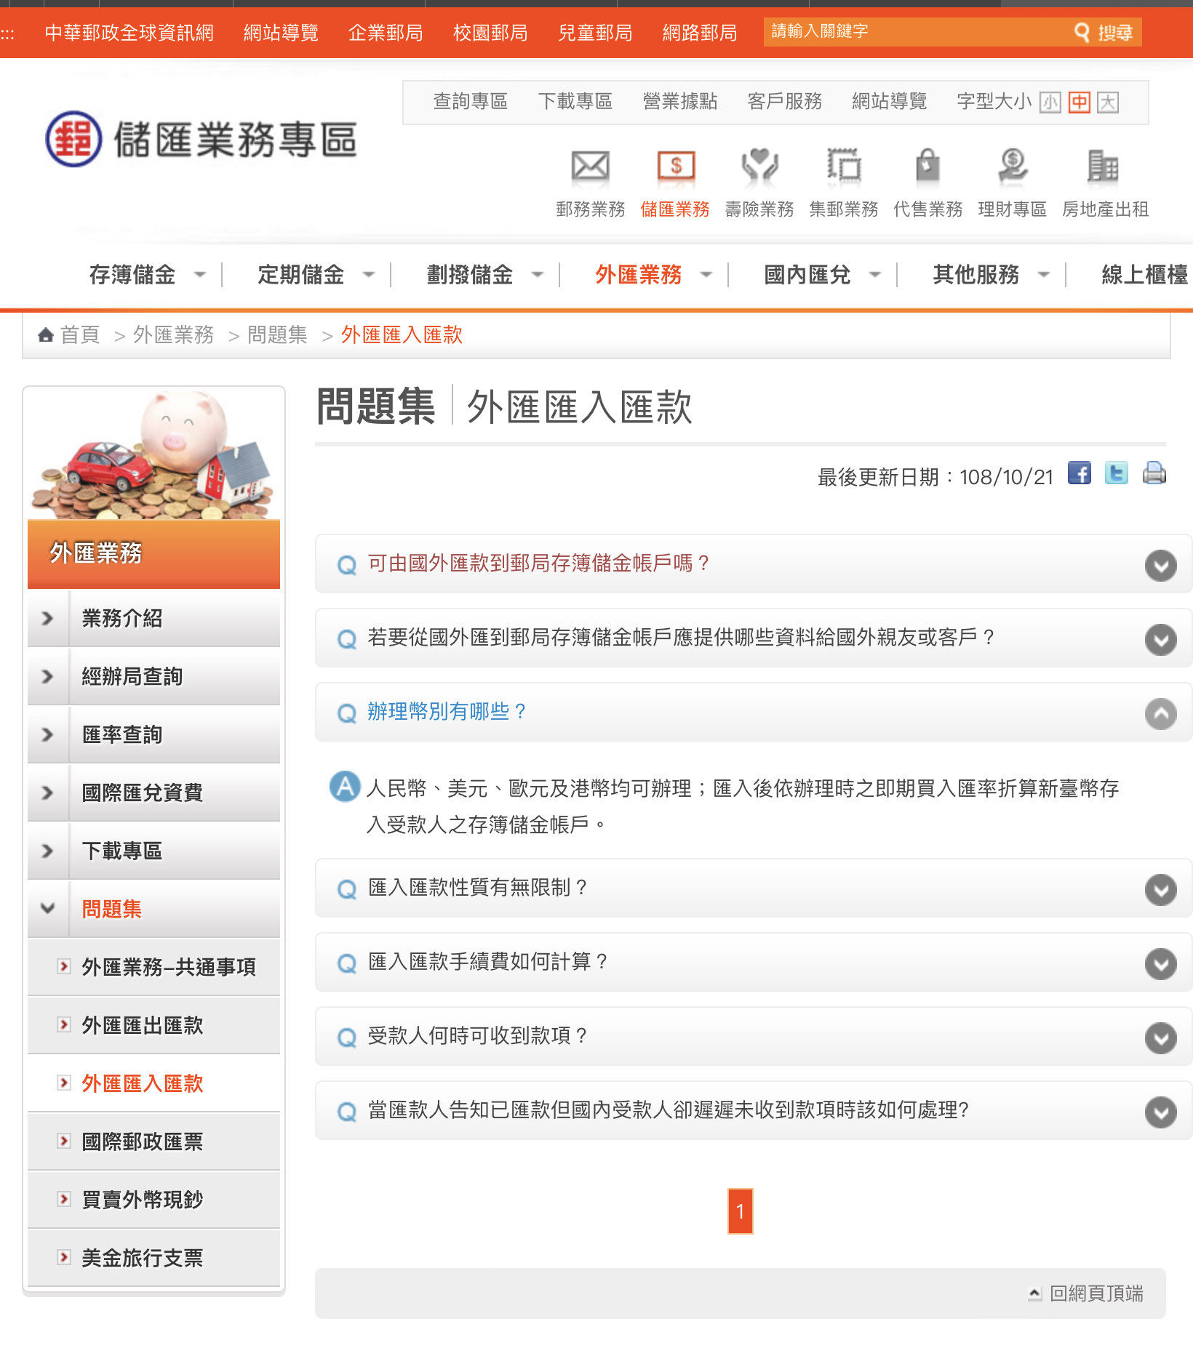Expand question 匯入匯款手續費如何計算
The height and width of the screenshot is (1348, 1193).
click(x=753, y=963)
